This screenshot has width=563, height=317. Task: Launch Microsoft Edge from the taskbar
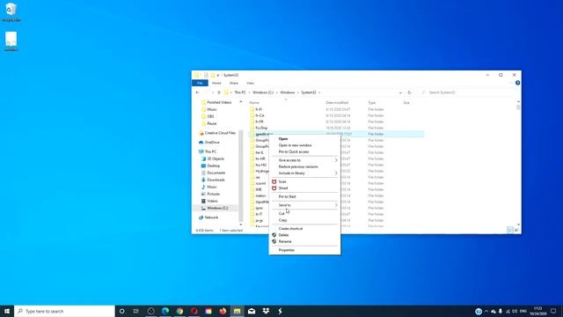(165, 311)
